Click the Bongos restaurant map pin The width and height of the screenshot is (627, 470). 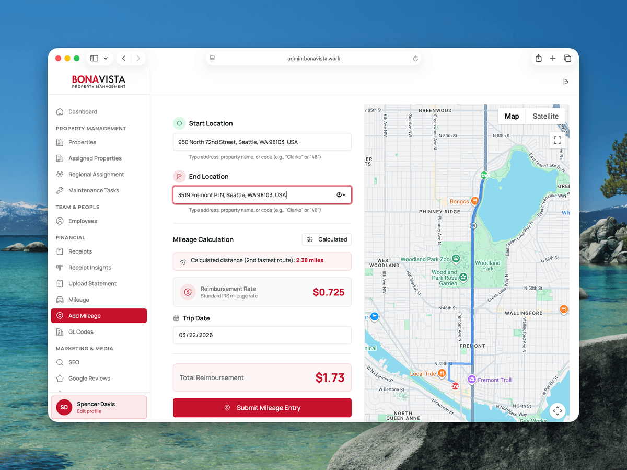(x=474, y=201)
